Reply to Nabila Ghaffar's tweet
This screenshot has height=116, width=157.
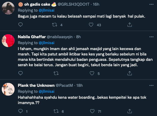click(21, 73)
